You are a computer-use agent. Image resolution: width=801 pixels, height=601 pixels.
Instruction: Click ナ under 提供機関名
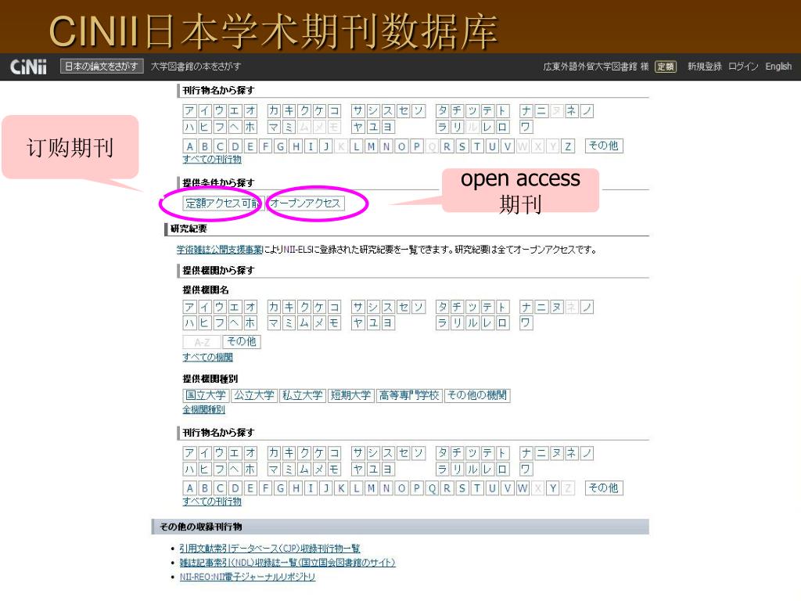coord(526,307)
